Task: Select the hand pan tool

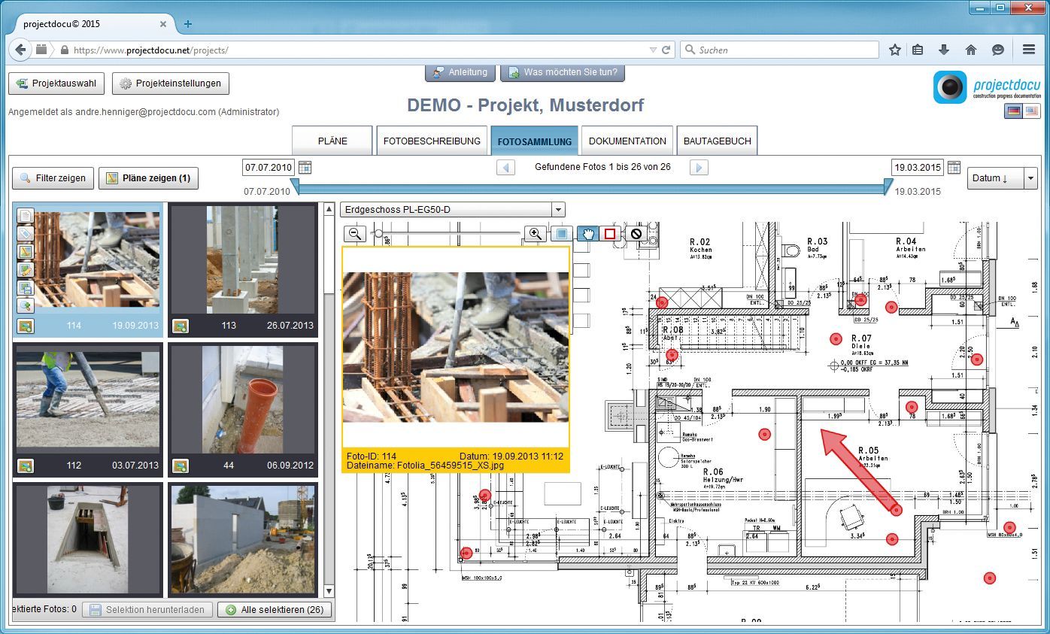Action: (x=588, y=234)
